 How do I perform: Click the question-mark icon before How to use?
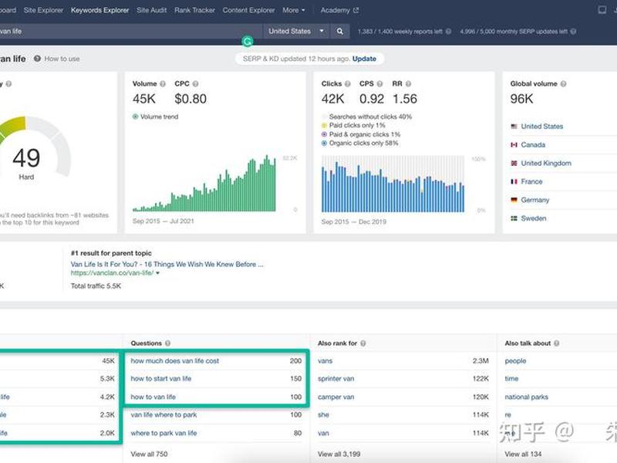pos(37,59)
